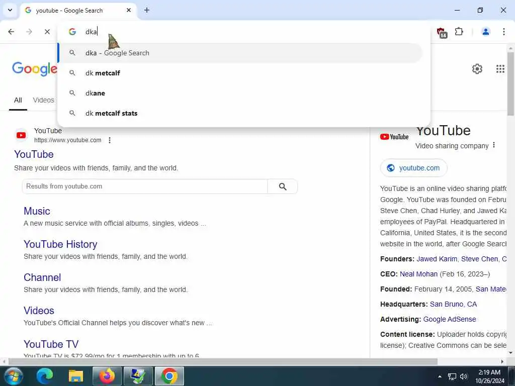Switch to the Videos results tab
The image size is (515, 386).
coord(43,100)
